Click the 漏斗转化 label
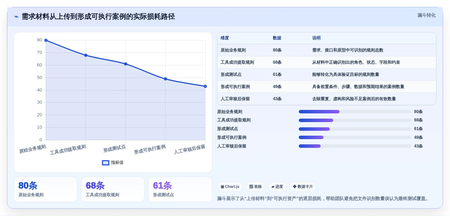This screenshot has width=450, height=216. coord(426,15)
